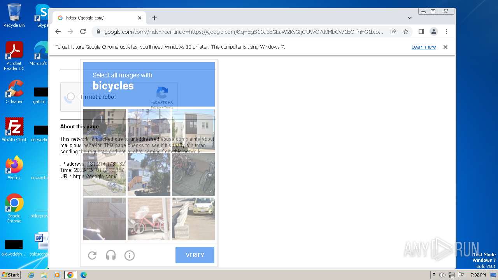The width and height of the screenshot is (498, 280).
Task: Reload the current Chrome page
Action: click(x=83, y=31)
